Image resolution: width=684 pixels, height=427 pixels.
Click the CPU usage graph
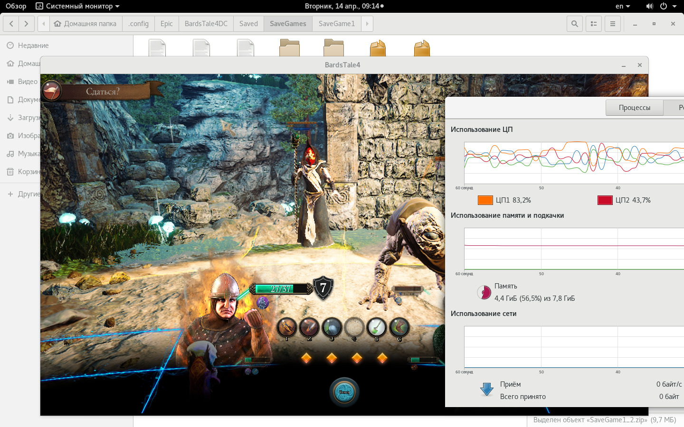click(x=574, y=162)
